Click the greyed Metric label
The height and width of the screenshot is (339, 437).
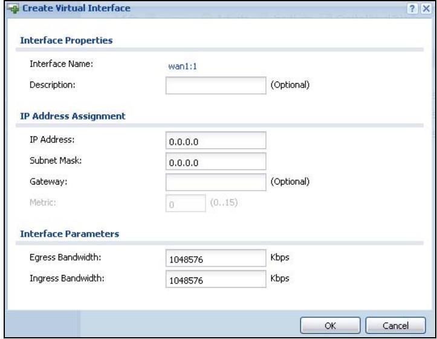43,203
